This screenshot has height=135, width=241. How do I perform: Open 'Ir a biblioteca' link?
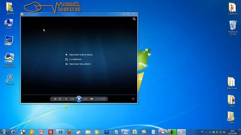click(x=75, y=59)
